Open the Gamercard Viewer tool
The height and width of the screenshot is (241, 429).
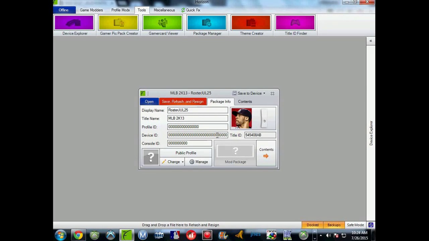tap(163, 25)
